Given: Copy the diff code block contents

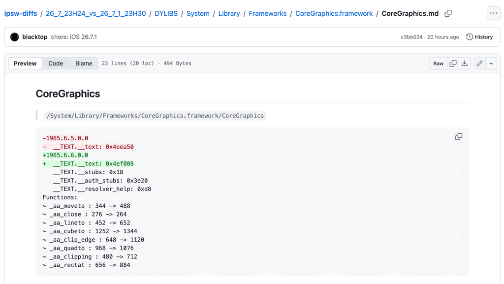Looking at the screenshot, I should [459, 136].
